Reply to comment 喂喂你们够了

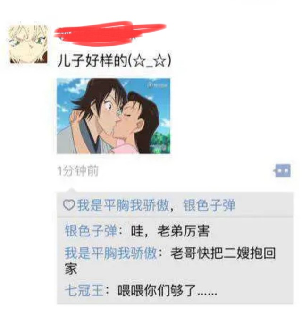point(167,291)
